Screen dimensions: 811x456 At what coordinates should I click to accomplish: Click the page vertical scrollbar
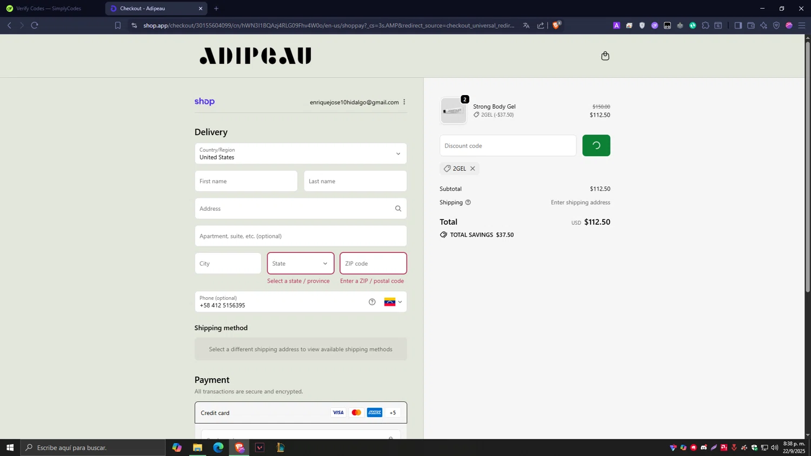point(808,167)
